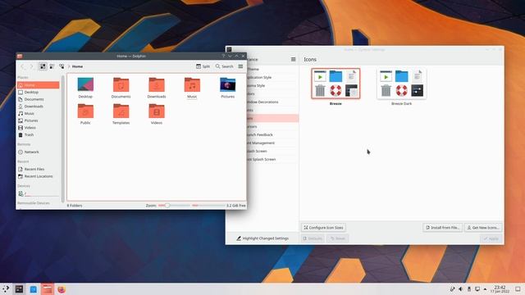Open Dolphin hamburger menu
This screenshot has width=525, height=295.
pyautogui.click(x=240, y=66)
